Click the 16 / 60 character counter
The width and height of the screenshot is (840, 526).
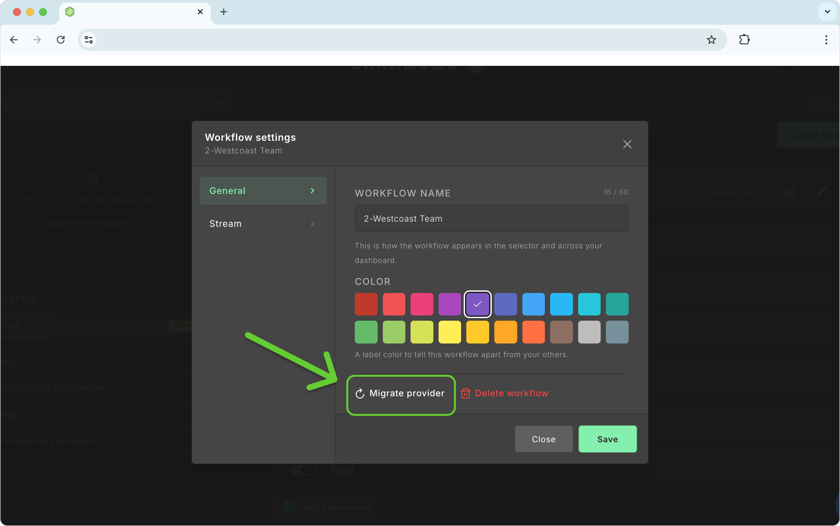(x=616, y=192)
